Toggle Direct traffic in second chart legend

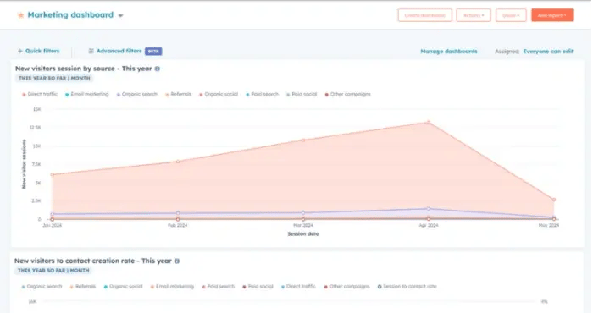(298, 287)
